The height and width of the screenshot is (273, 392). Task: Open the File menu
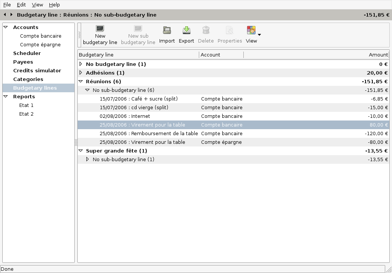click(x=7, y=5)
